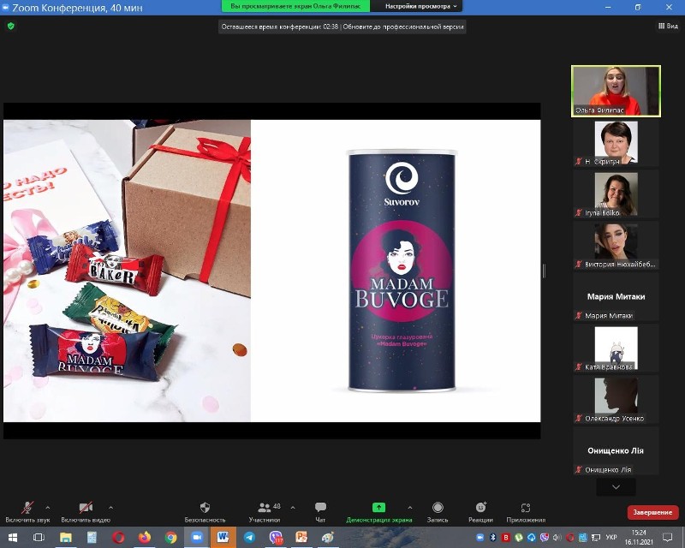Open Paint from taskbar

point(327,538)
